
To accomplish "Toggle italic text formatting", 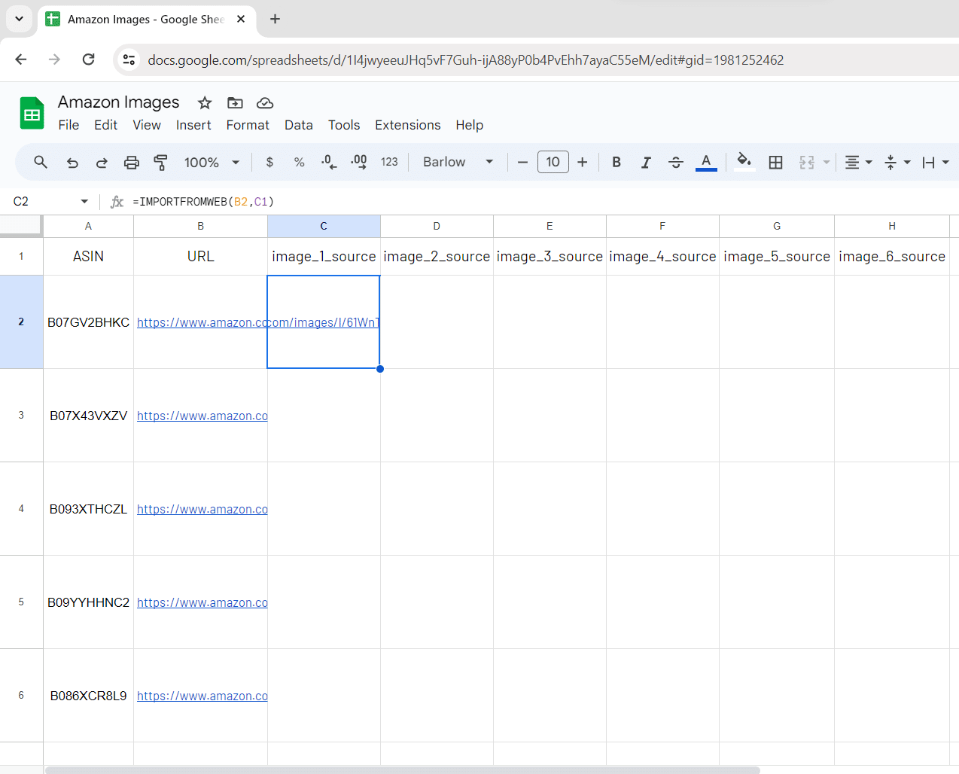I will pos(646,162).
